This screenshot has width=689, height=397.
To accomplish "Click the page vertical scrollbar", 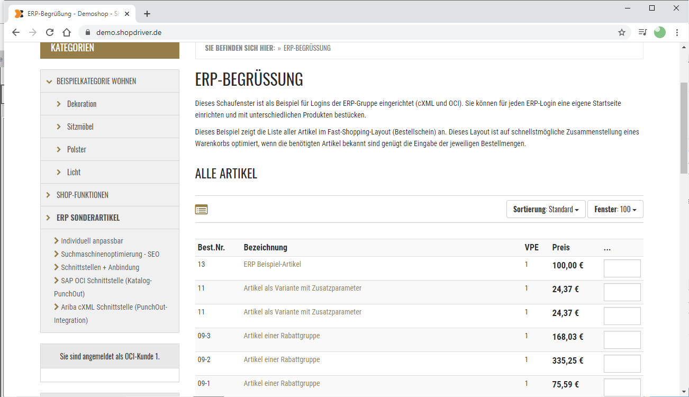I will pyautogui.click(x=684, y=127).
